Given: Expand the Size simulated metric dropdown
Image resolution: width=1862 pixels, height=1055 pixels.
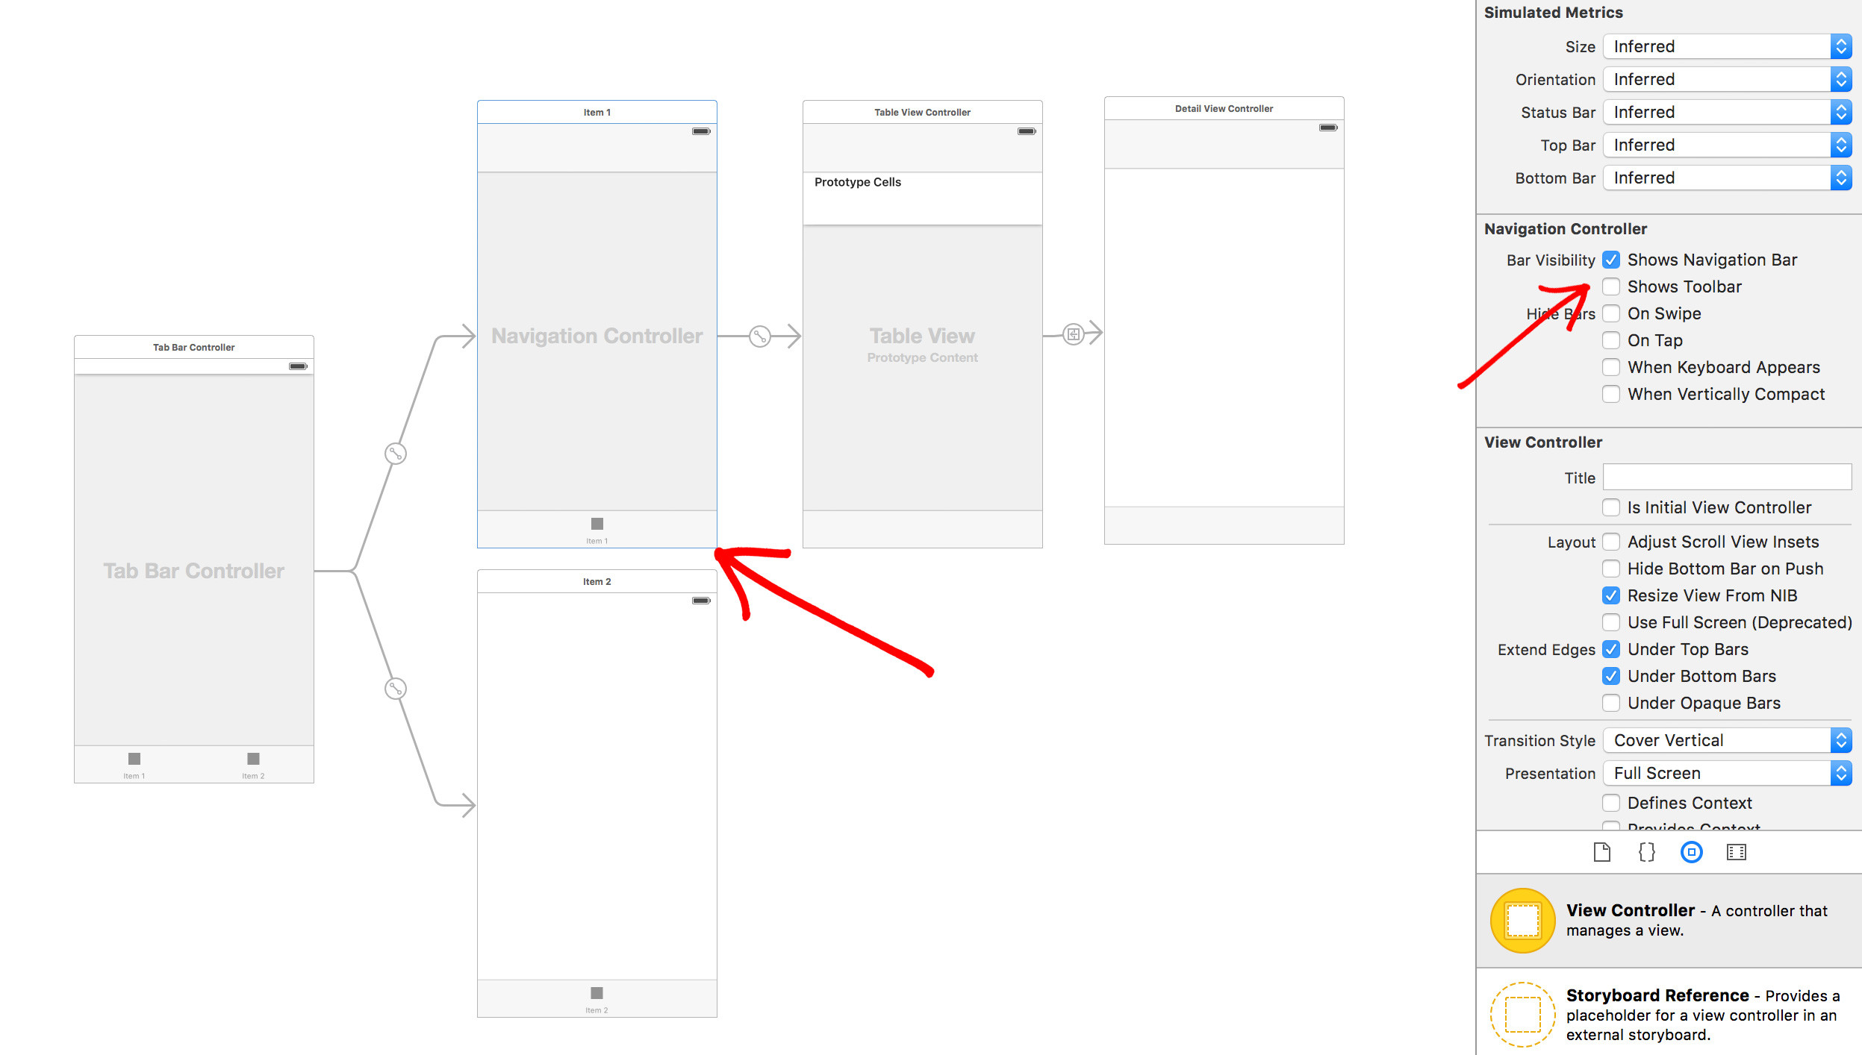Looking at the screenshot, I should pos(1846,46).
